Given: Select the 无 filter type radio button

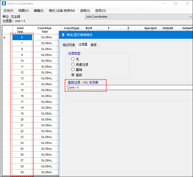Looking at the screenshot, I should [73, 59].
